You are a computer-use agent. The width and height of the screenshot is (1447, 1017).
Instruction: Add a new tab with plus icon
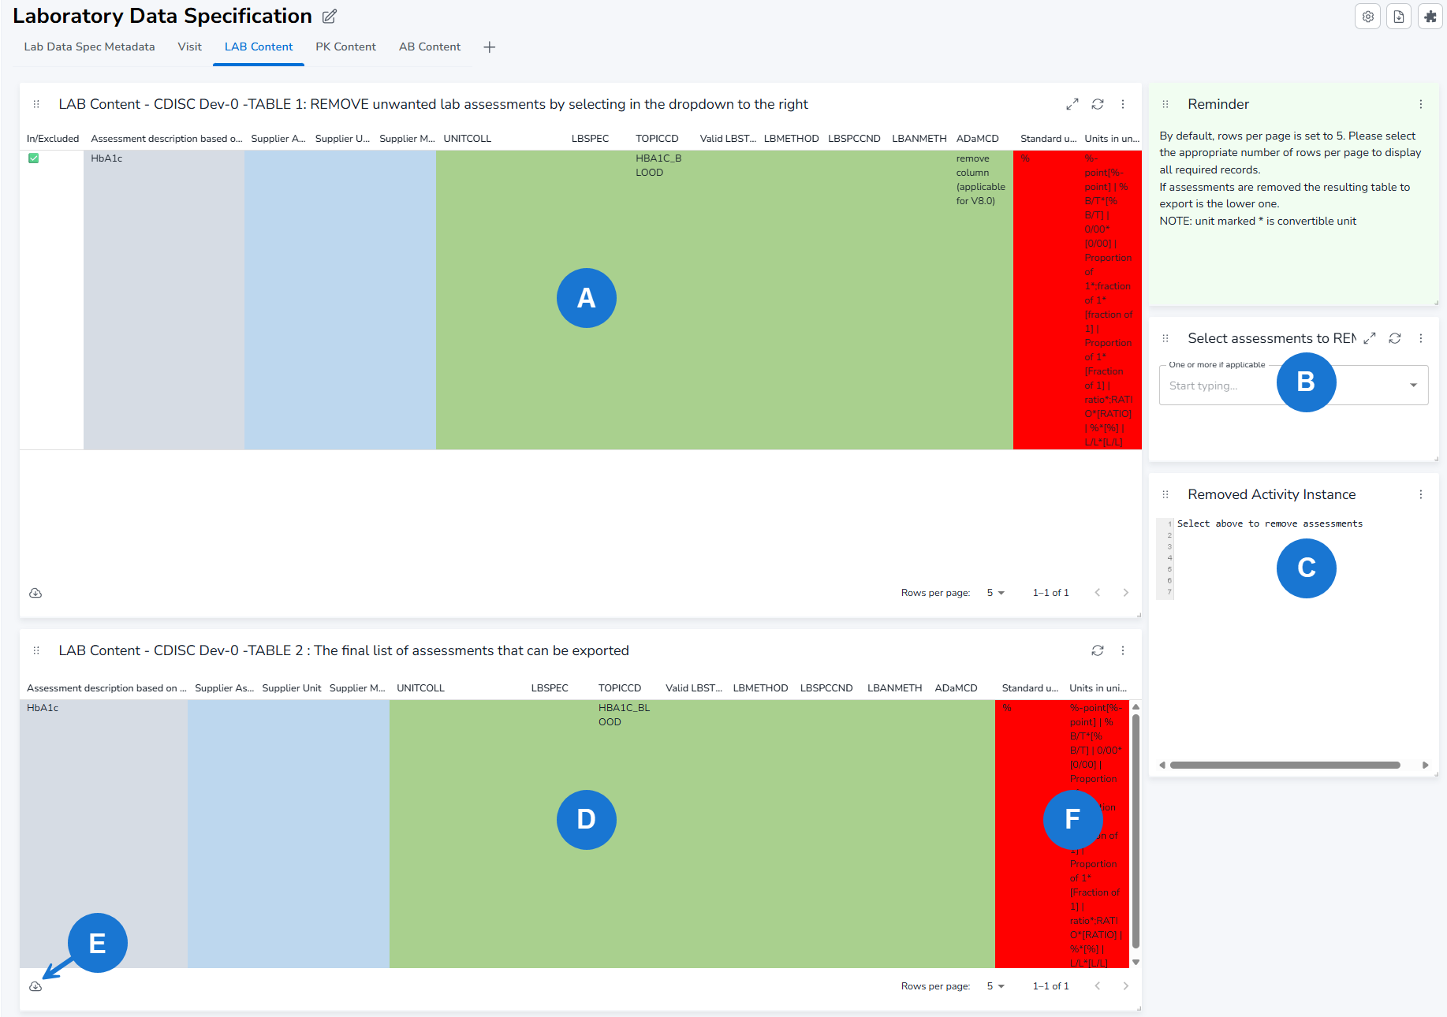tap(490, 47)
